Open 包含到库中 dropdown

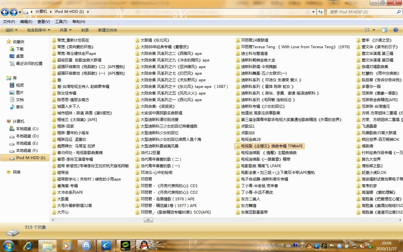(x=38, y=30)
